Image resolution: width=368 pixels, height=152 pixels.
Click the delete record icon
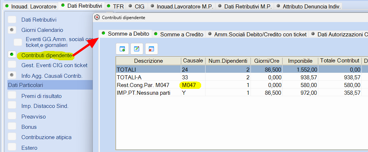(151, 49)
